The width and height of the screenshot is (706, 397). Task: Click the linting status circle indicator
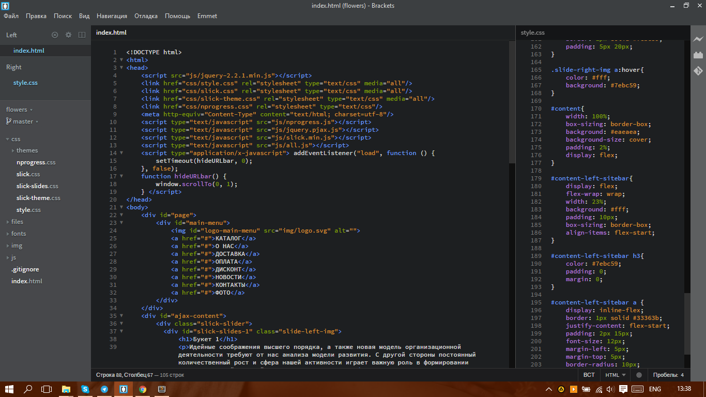pos(639,375)
